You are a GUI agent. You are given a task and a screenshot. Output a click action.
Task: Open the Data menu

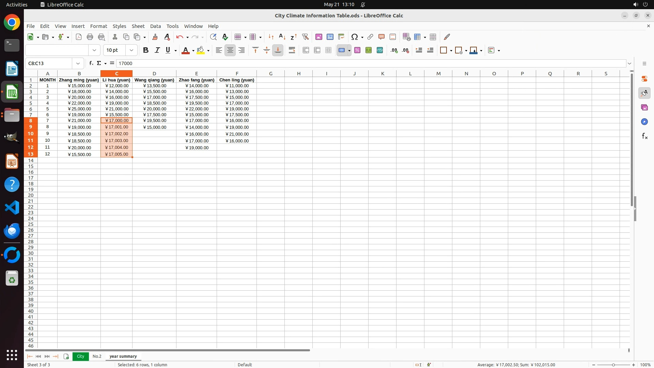tap(155, 26)
